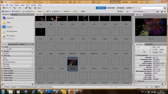Viewport: 168px width, 94px height.
Task: Switch to the Export tab
Action: point(22,44)
